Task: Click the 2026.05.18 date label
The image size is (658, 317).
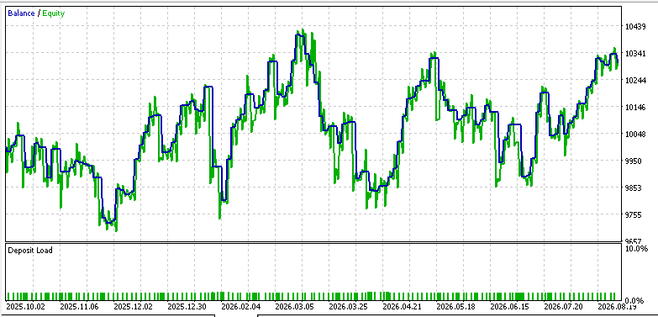Action: coord(455,307)
